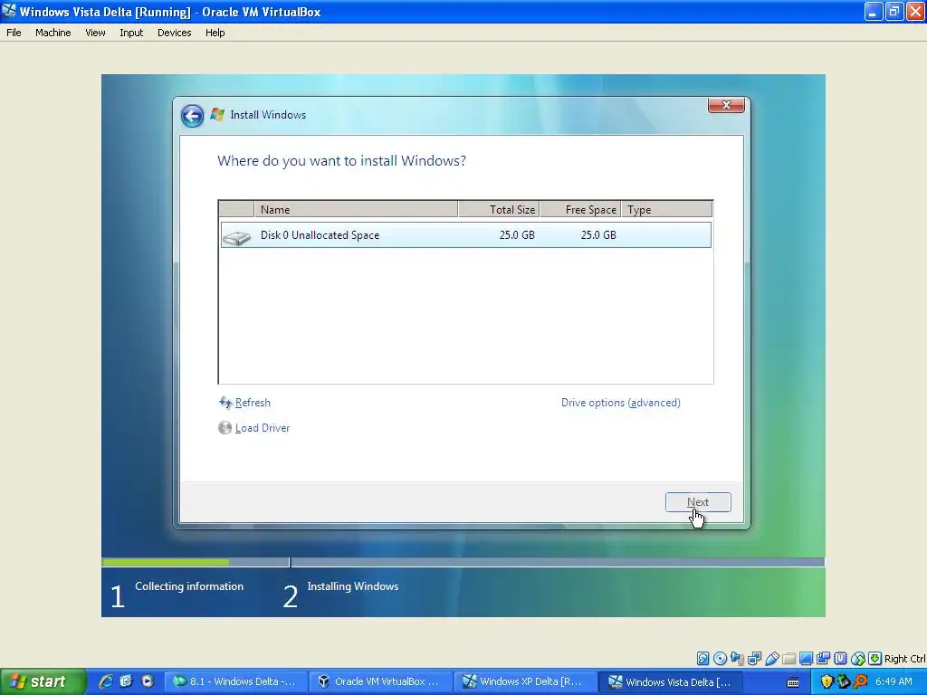Close the Install Windows dialog

[726, 105]
